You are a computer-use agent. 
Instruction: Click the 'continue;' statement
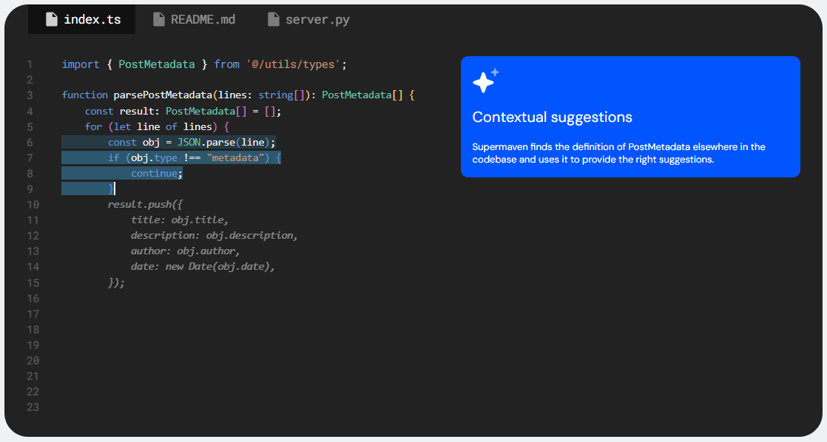click(x=157, y=173)
